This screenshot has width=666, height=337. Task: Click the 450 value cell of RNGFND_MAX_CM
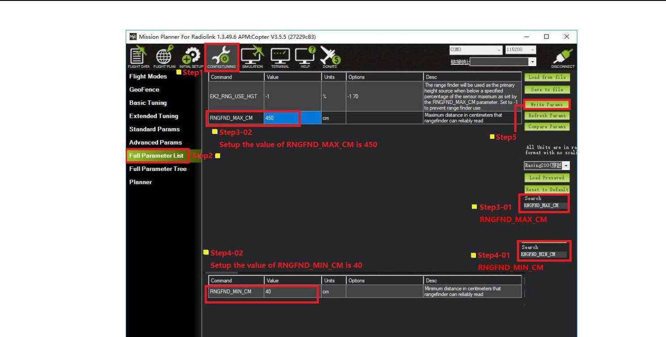click(x=293, y=118)
